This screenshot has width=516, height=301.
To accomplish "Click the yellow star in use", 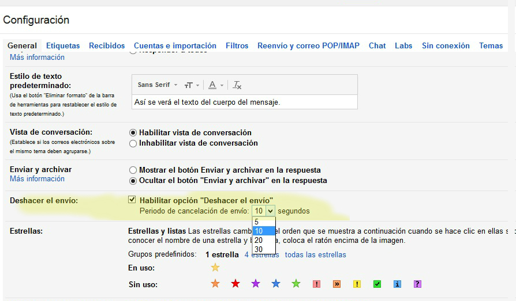I will 215,268.
